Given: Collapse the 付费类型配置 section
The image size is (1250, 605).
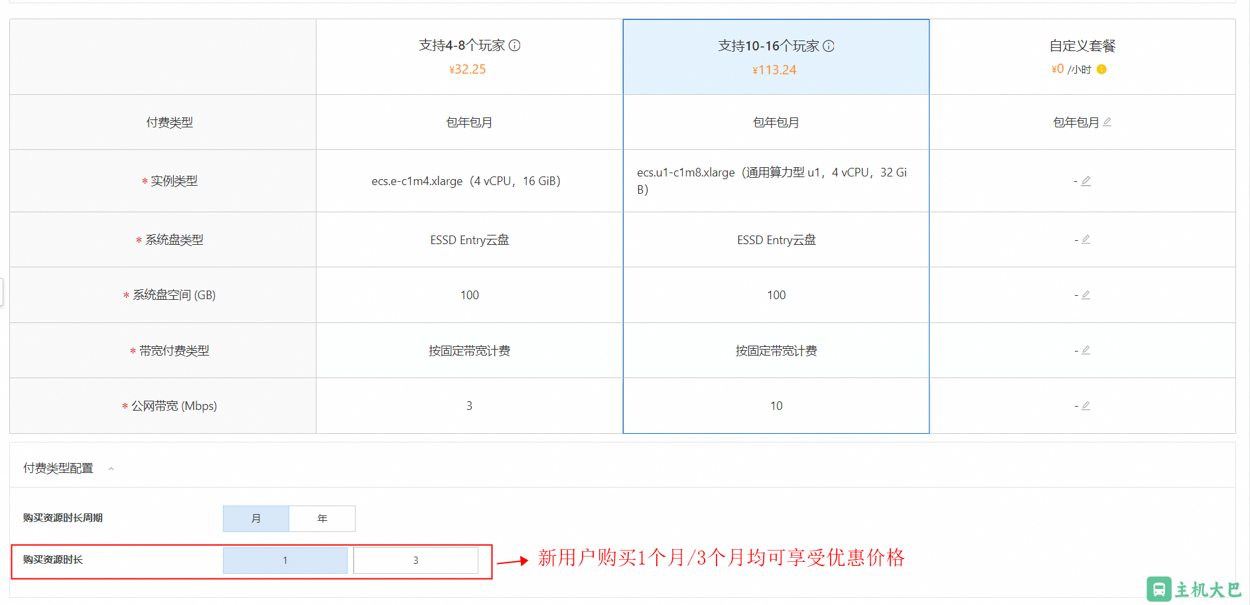Looking at the screenshot, I should pyautogui.click(x=111, y=469).
